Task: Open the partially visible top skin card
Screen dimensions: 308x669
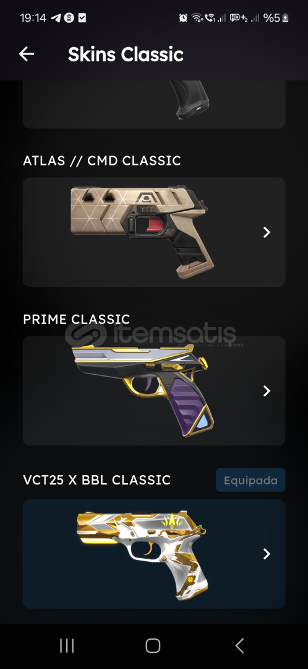Action: [154, 104]
